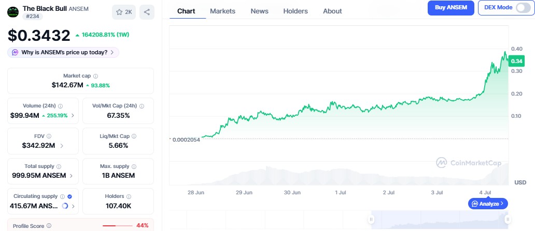
Task: Click the #234 rank badge
Action: [x=33, y=16]
